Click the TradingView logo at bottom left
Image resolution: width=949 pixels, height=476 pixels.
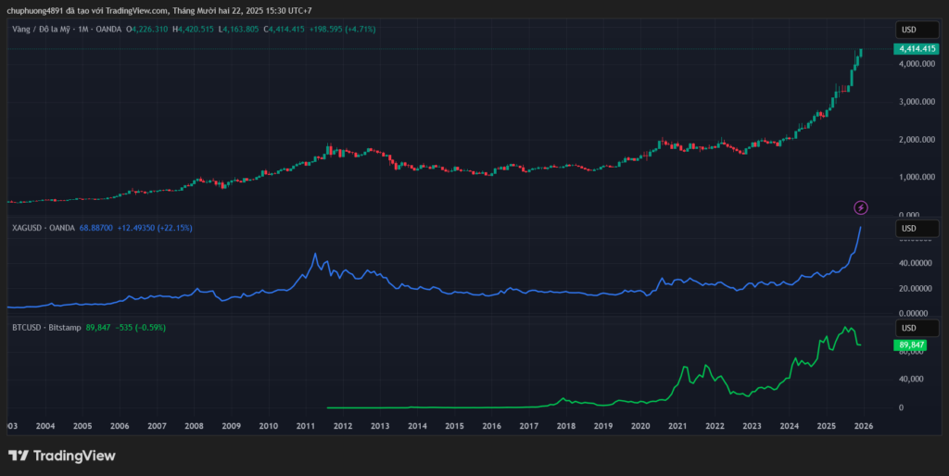[x=61, y=455]
